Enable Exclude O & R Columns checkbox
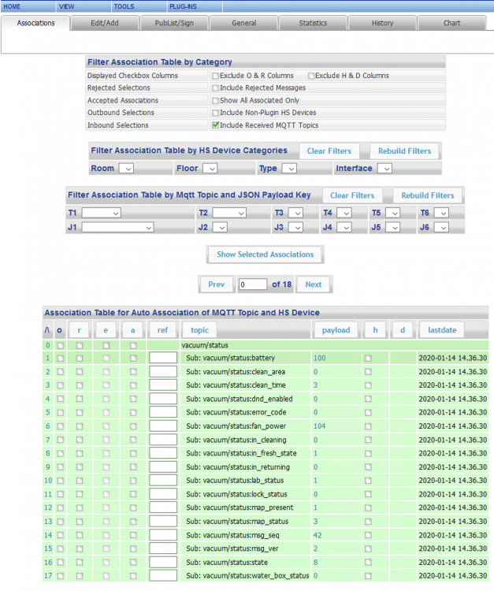The height and width of the screenshot is (591, 494). click(x=215, y=76)
